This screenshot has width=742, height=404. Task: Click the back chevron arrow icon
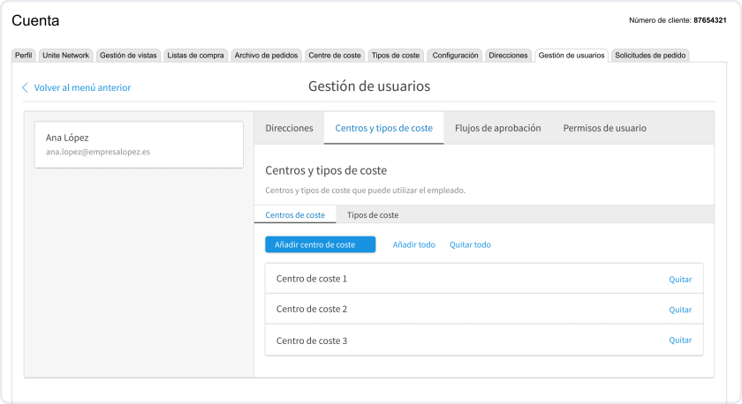tap(25, 87)
